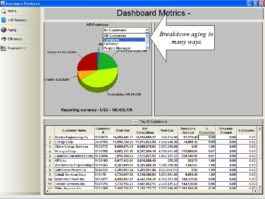Sort by Customer # column header
Image resolution: width=265 pixels, height=199 pixels.
coord(103,130)
